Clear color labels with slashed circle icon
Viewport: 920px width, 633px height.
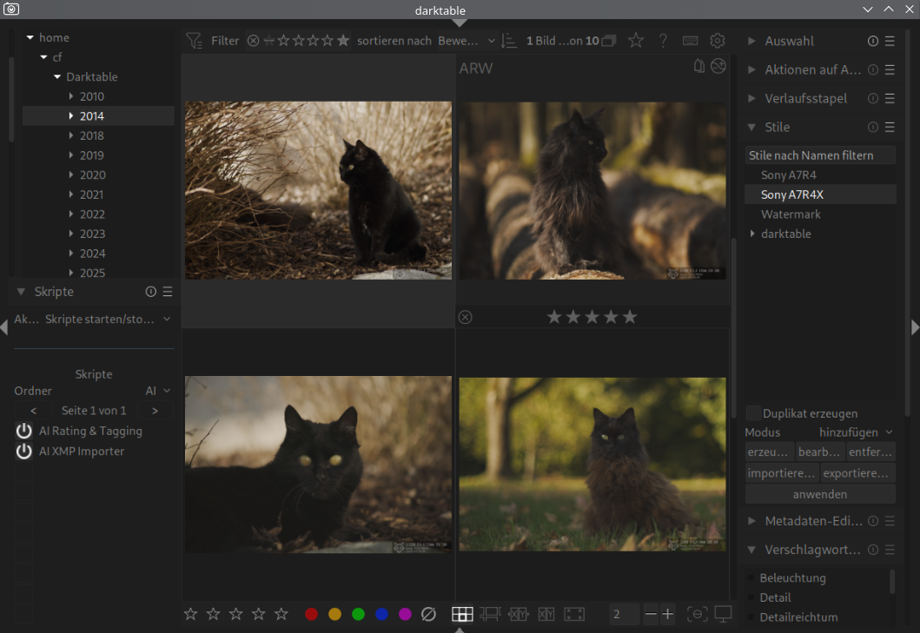[428, 614]
